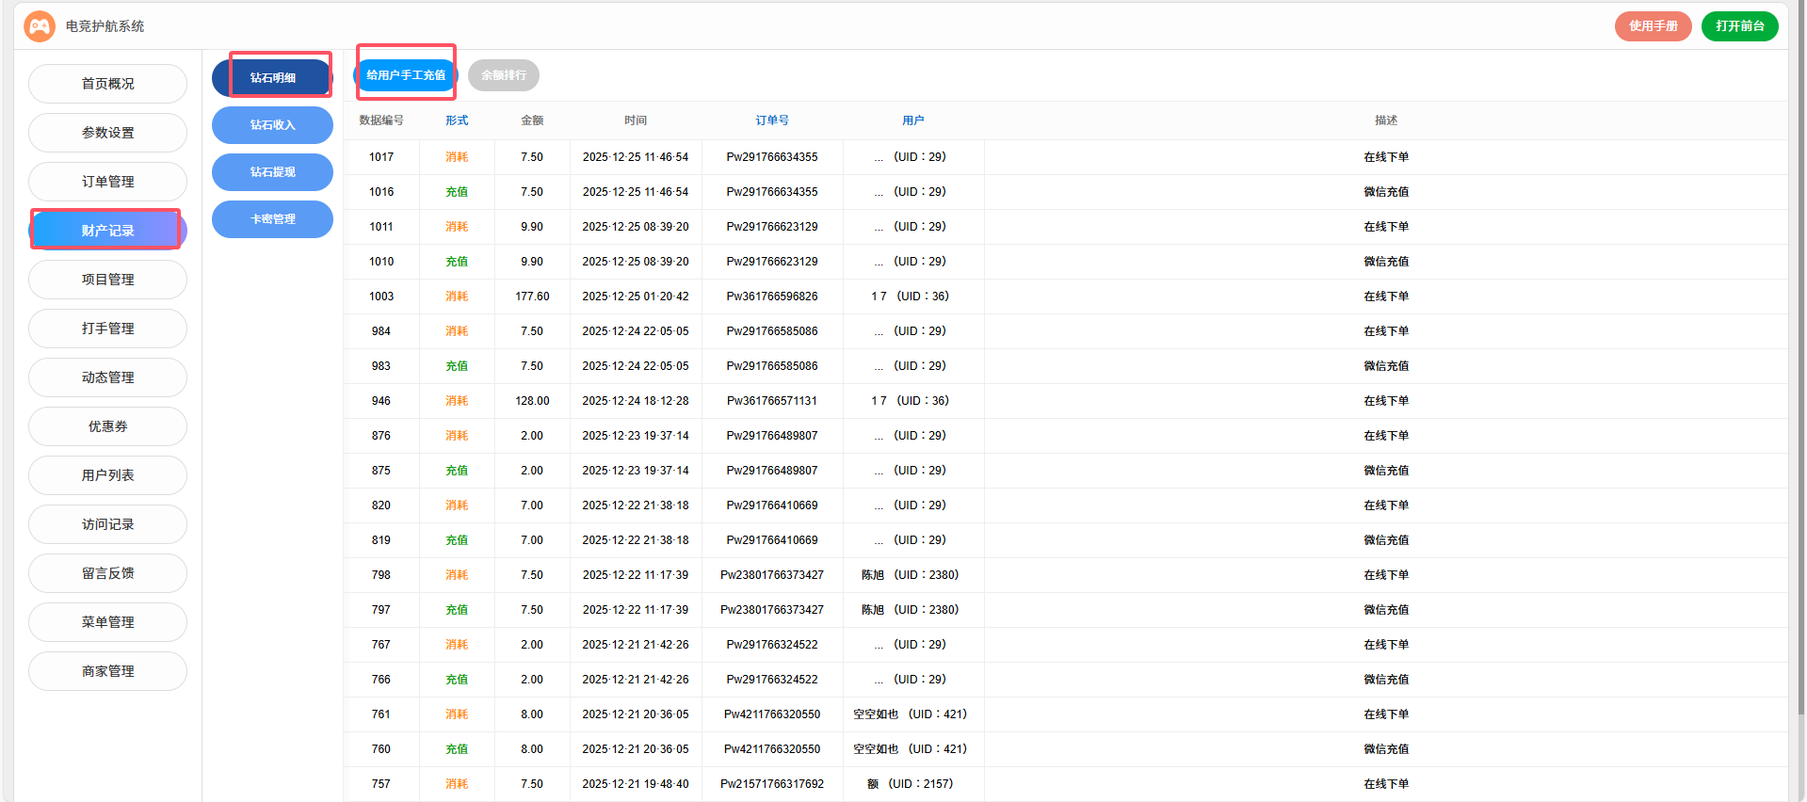Click the orange game controller logo icon
Viewport: 1807px width, 802px height.
point(40,26)
